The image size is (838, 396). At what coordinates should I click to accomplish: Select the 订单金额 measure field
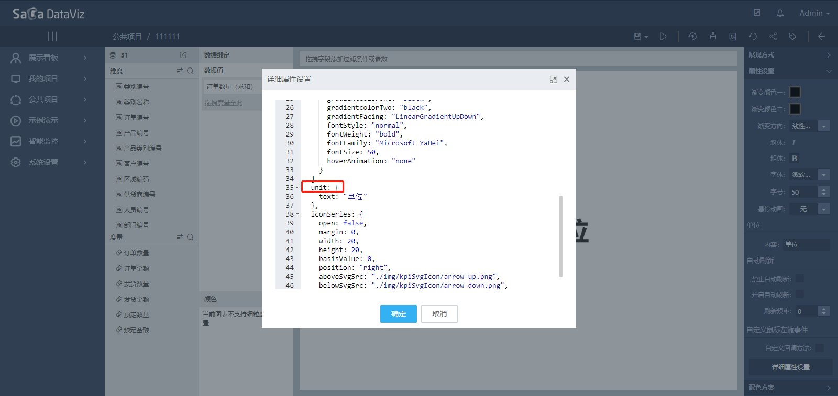tap(136, 268)
